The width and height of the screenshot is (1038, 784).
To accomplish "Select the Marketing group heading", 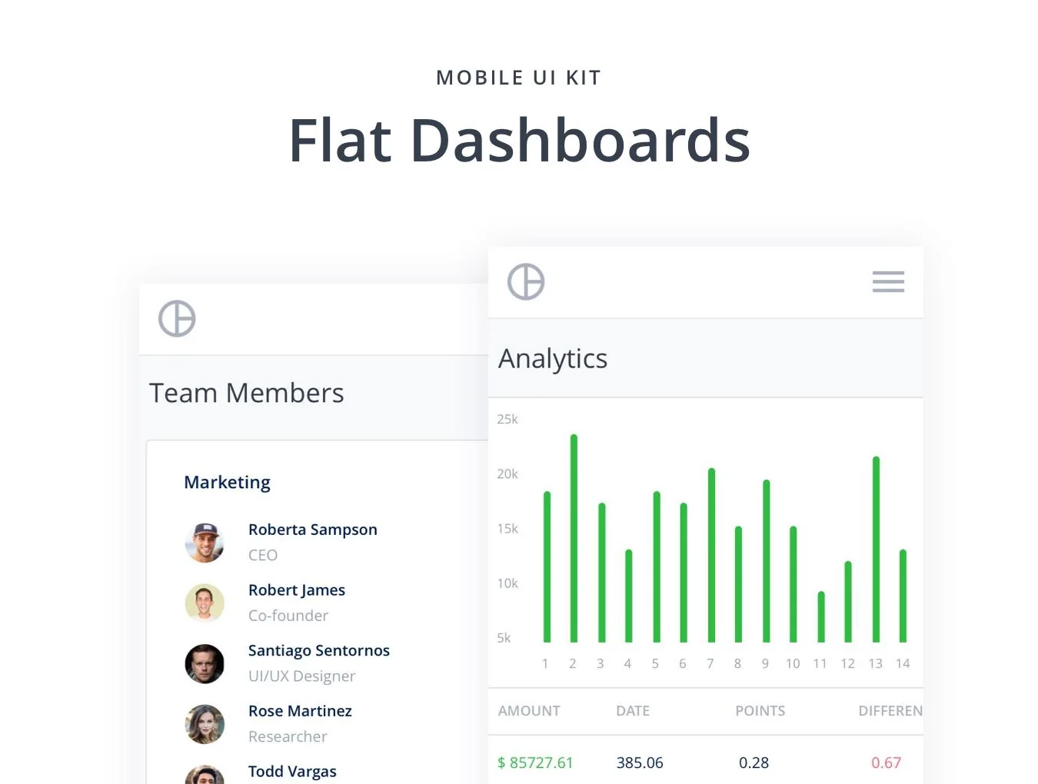I will pyautogui.click(x=228, y=483).
